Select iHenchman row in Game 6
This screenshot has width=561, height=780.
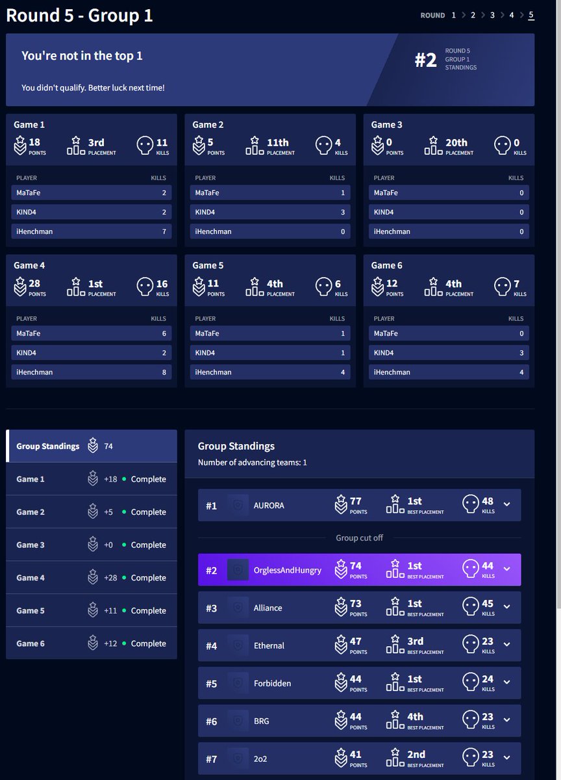coord(449,372)
